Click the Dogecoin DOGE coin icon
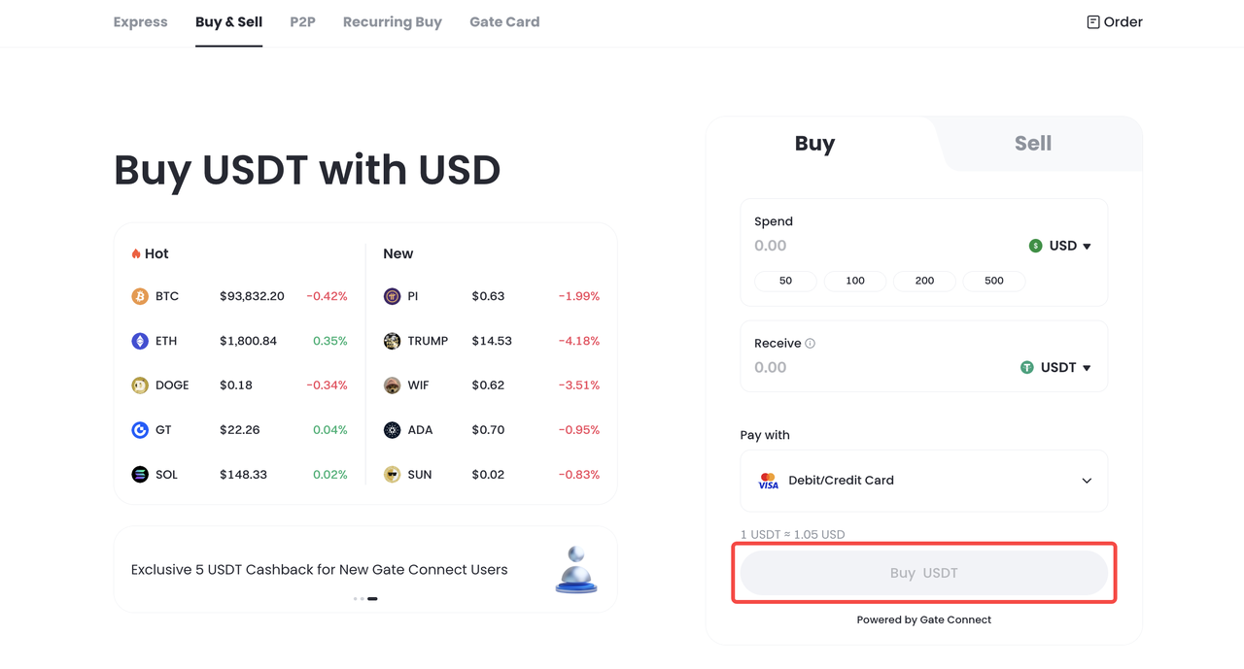The width and height of the screenshot is (1244, 669). coord(140,385)
